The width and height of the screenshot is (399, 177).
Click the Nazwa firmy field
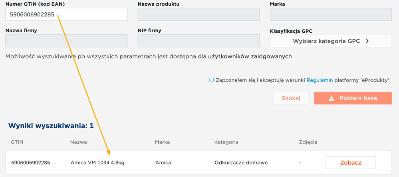click(66, 41)
